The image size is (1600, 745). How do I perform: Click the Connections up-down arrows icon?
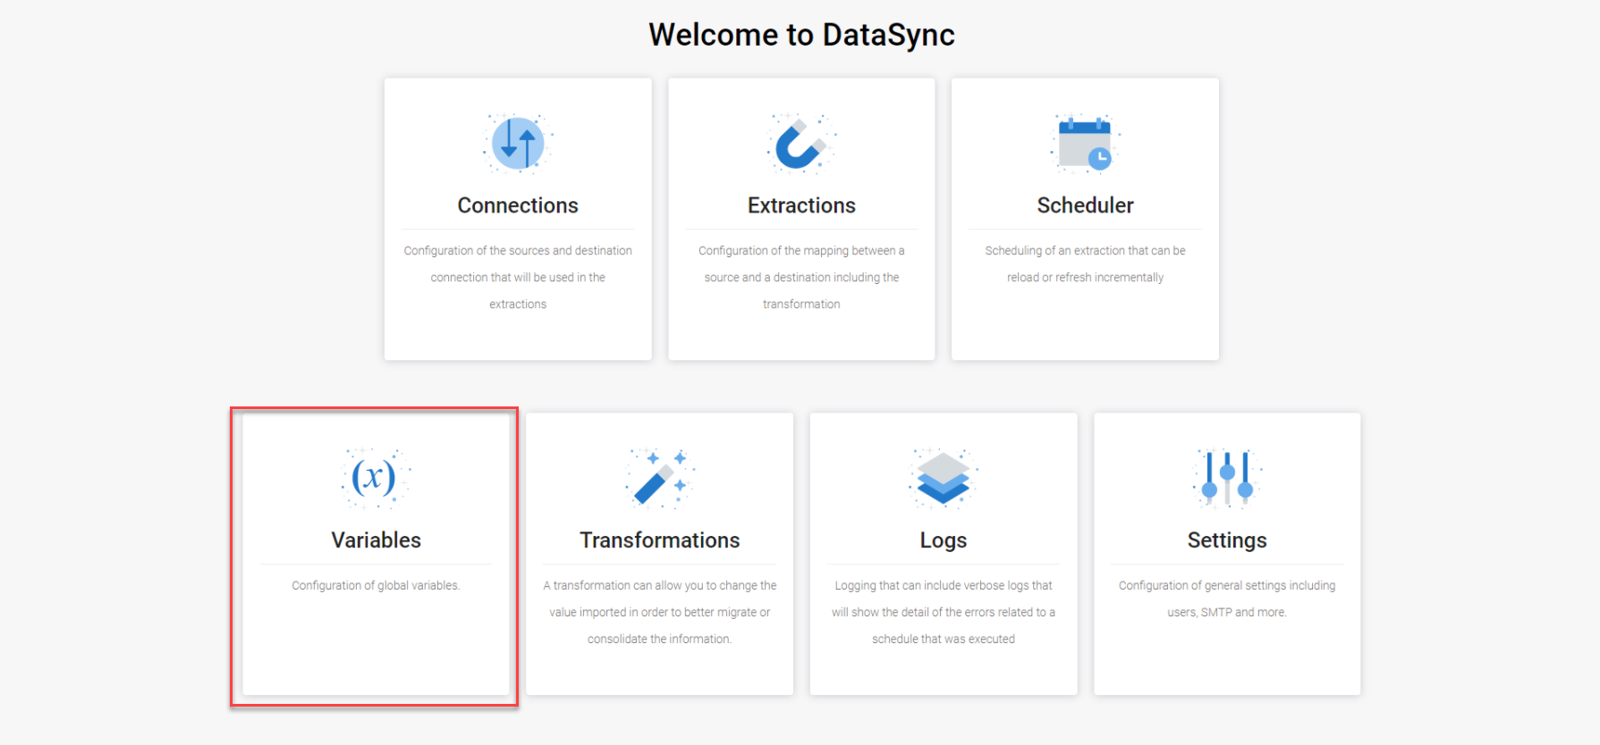(x=518, y=143)
